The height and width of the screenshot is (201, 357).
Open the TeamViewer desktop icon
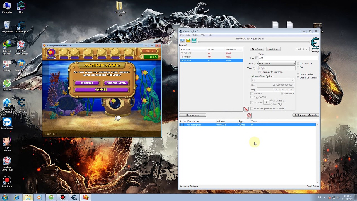[x=7, y=124]
